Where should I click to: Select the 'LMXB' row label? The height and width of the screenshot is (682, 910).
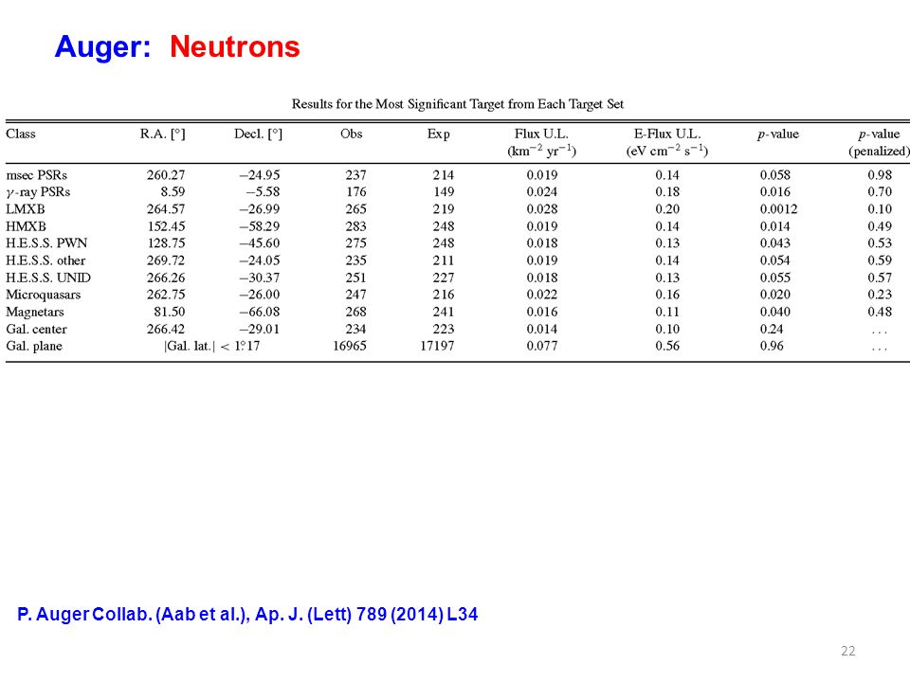[x=26, y=209]
